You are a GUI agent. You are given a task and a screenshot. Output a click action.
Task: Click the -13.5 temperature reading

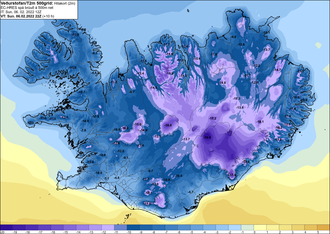[157, 137]
